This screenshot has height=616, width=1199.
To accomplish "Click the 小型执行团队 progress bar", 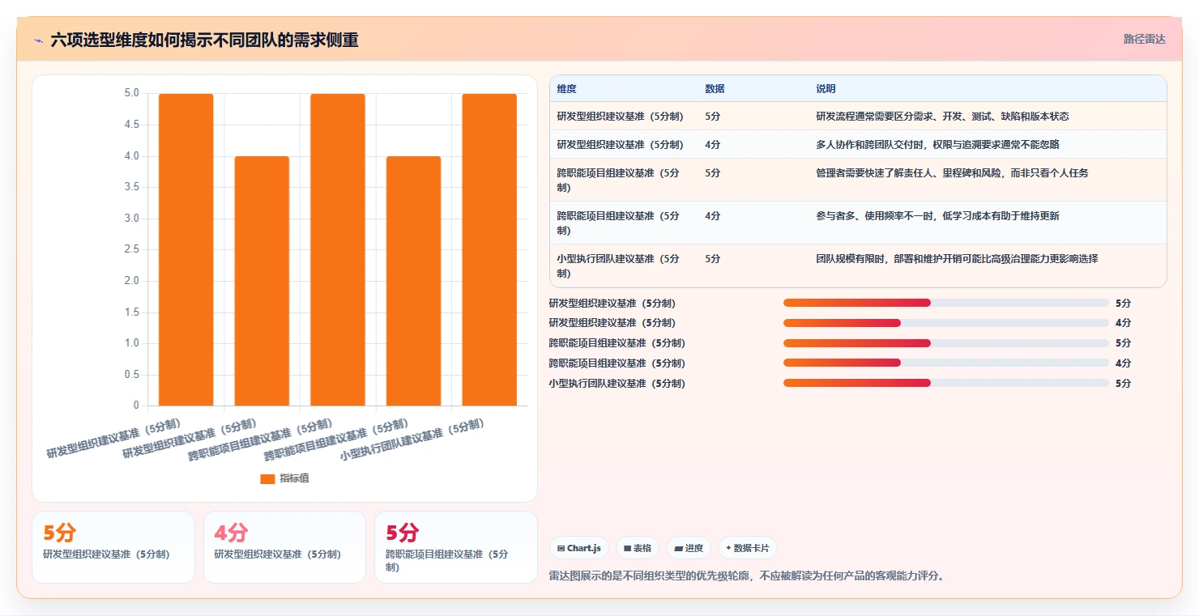I will [x=945, y=383].
